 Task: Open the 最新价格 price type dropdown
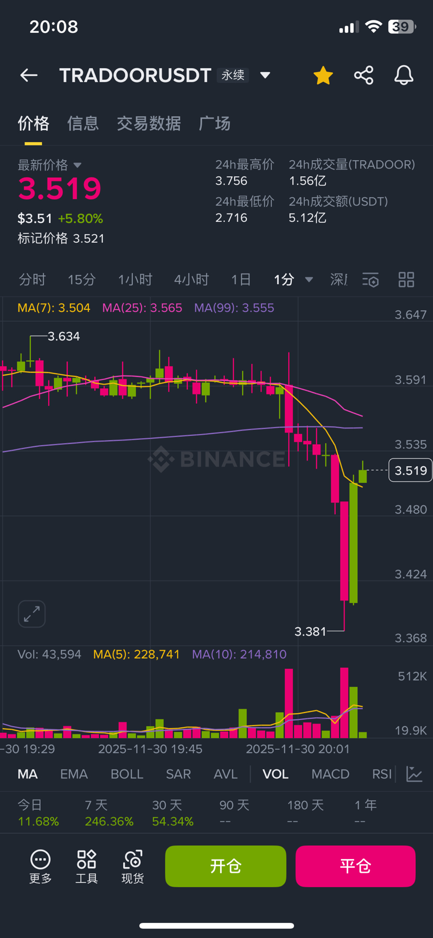click(77, 165)
